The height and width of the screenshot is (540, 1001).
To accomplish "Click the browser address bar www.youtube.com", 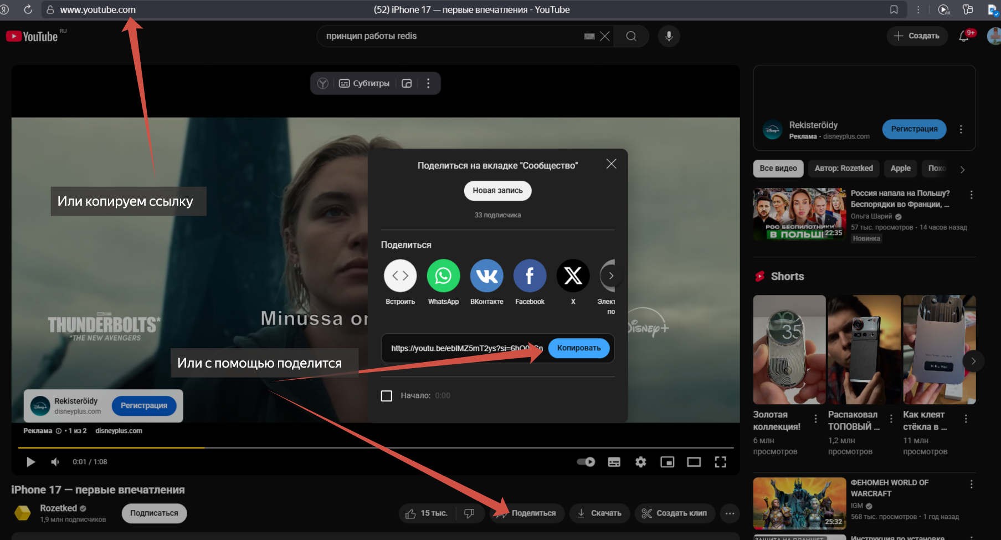I will click(97, 9).
